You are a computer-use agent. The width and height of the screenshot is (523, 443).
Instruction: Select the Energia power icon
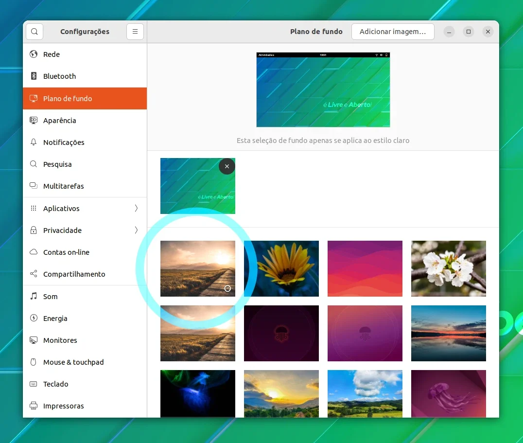(34, 318)
